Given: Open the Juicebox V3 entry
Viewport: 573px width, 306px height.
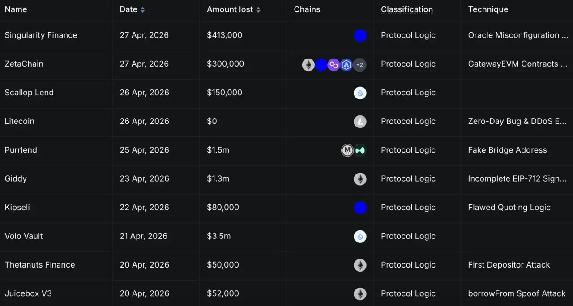Looking at the screenshot, I should pos(28,293).
